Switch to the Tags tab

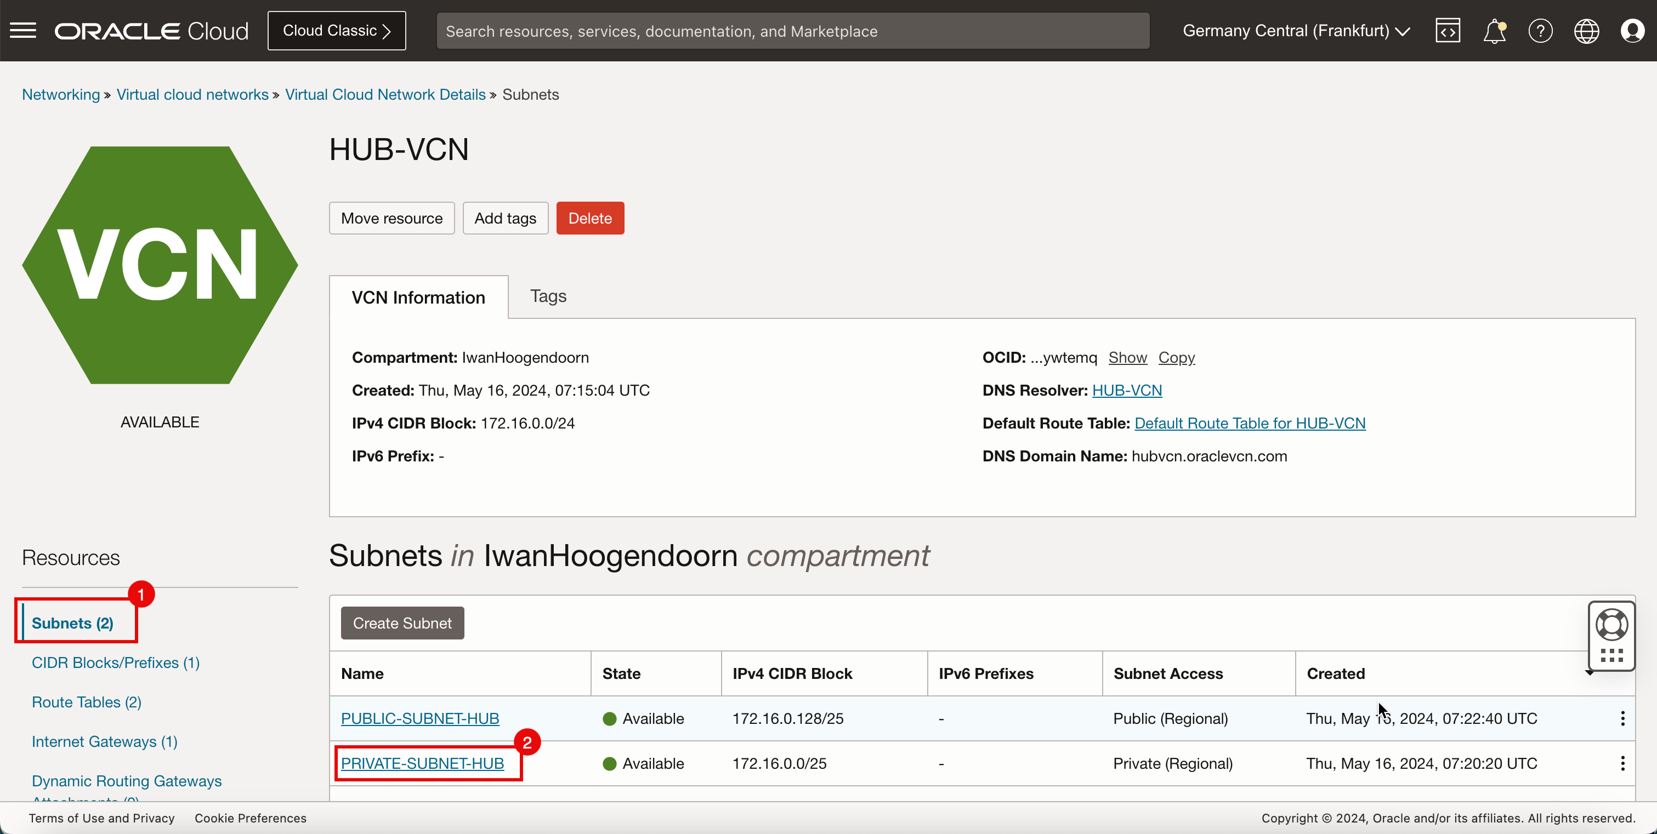tap(548, 296)
